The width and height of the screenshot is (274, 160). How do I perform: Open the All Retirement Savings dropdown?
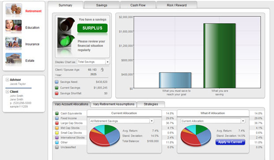(x=152, y=121)
